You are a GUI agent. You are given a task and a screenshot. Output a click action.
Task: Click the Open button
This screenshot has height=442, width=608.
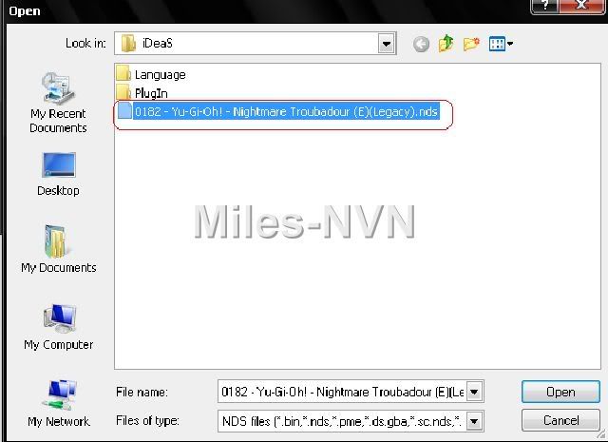pyautogui.click(x=560, y=392)
